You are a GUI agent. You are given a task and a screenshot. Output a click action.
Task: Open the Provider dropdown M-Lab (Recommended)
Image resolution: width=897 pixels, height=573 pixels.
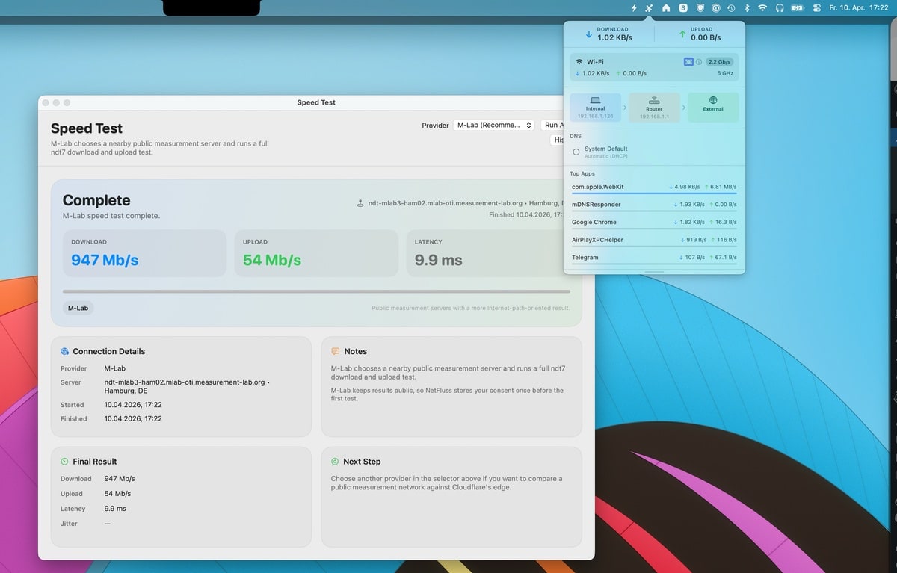[x=493, y=126]
